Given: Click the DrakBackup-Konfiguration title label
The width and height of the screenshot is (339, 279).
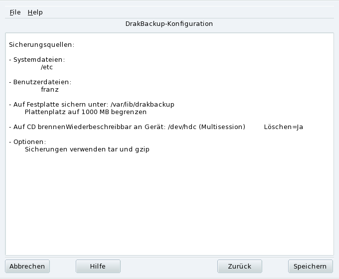Looking at the screenshot, I should [169, 23].
